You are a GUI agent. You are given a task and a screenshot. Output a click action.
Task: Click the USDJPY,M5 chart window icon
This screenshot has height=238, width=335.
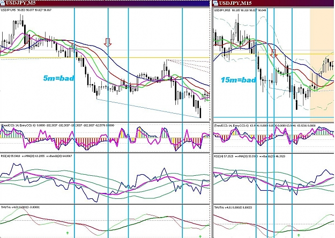click(3, 3)
